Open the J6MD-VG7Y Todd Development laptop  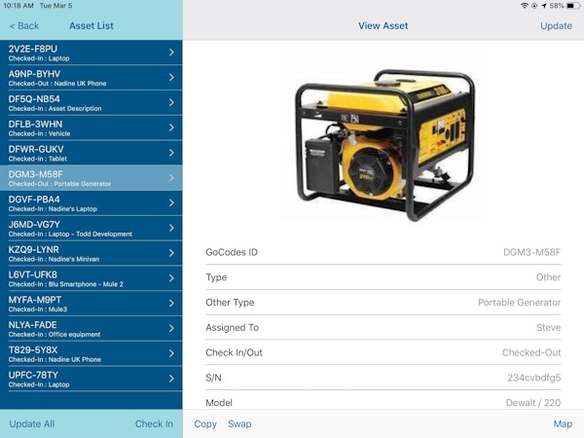click(88, 228)
